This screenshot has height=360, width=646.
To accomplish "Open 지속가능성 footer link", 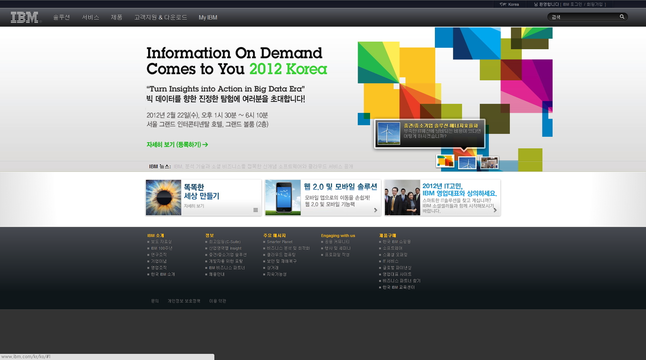I will coord(277,274).
